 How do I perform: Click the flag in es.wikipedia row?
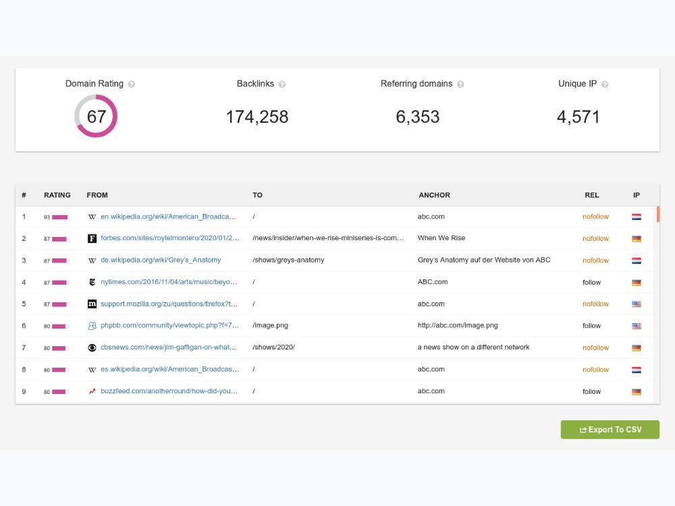[637, 370]
